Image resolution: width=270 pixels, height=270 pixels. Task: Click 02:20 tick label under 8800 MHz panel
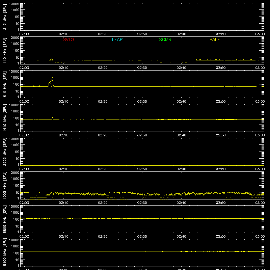click(x=103, y=237)
